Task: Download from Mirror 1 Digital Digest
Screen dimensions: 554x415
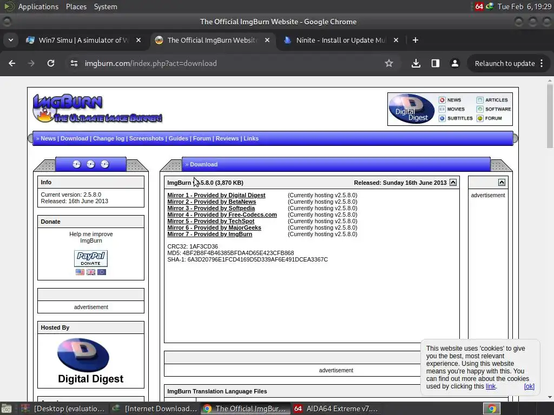Action: (x=216, y=195)
